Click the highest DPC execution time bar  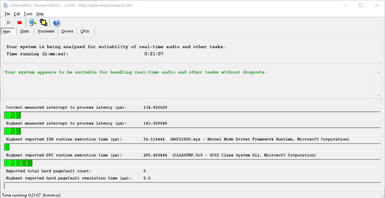tap(192, 163)
